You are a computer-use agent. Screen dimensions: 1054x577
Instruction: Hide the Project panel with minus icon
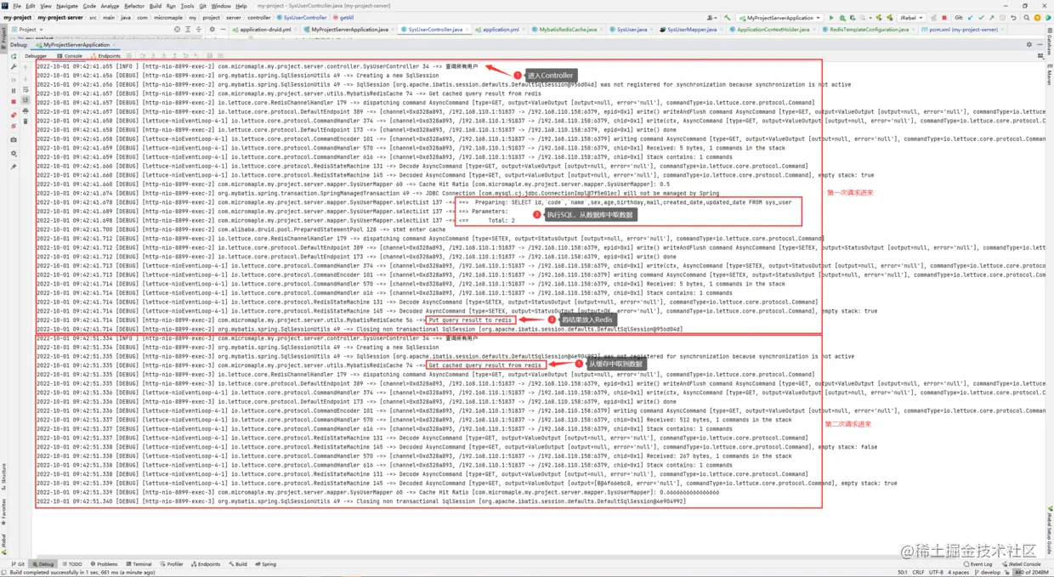point(224,29)
